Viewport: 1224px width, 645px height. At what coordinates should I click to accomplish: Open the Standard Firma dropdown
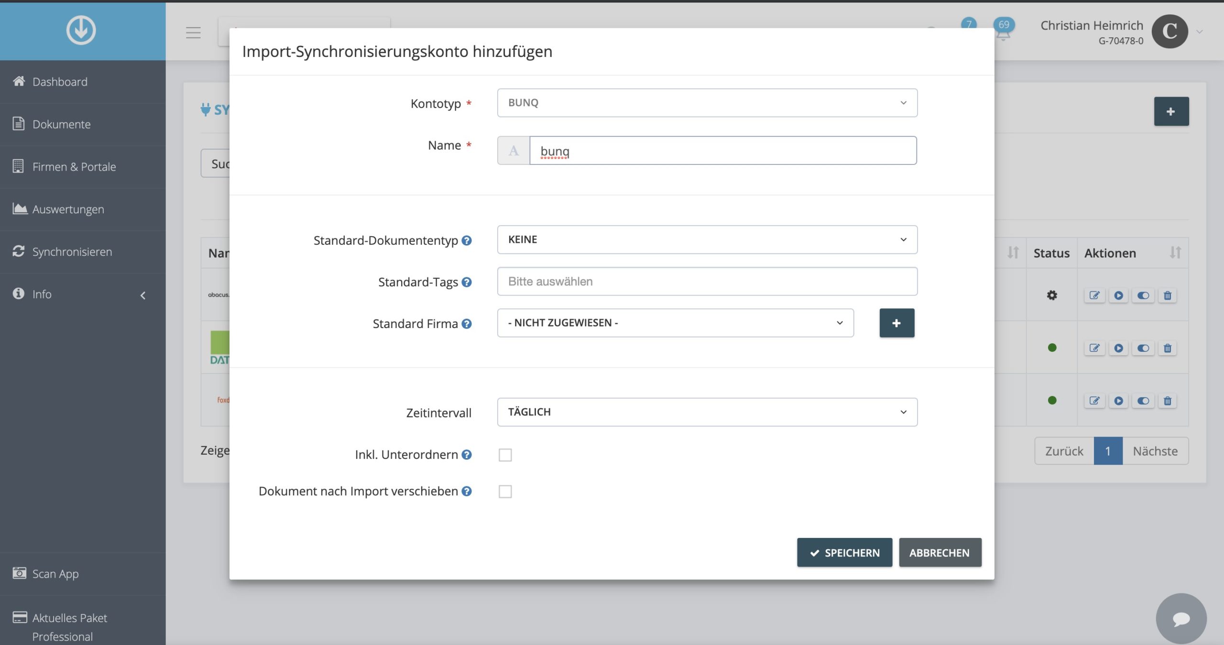[675, 323]
